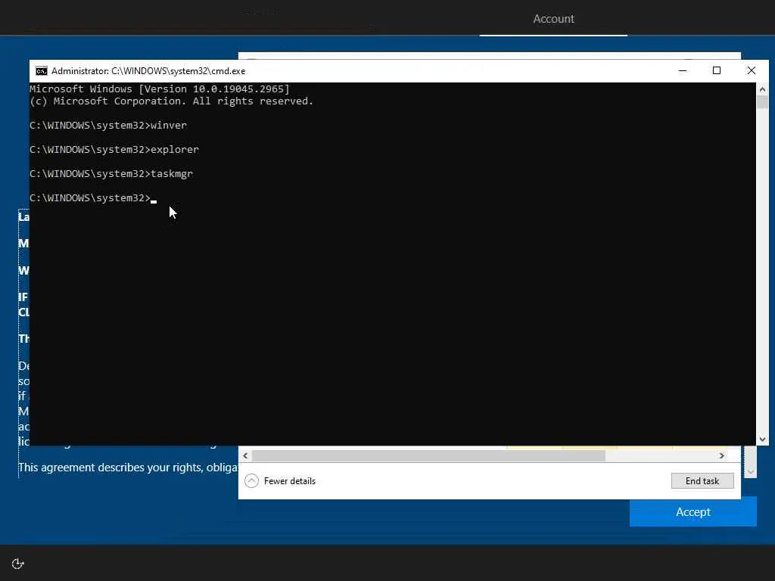Click Task Manager horizontal scroll left arrow
The height and width of the screenshot is (581, 775).
[246, 455]
